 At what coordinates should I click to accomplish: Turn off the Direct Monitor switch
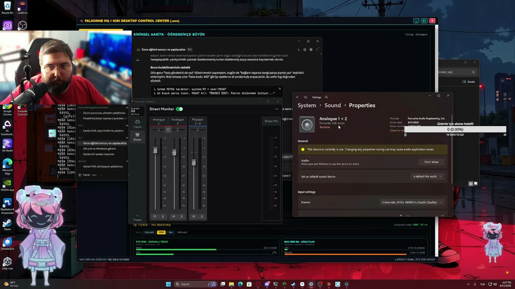(179, 109)
